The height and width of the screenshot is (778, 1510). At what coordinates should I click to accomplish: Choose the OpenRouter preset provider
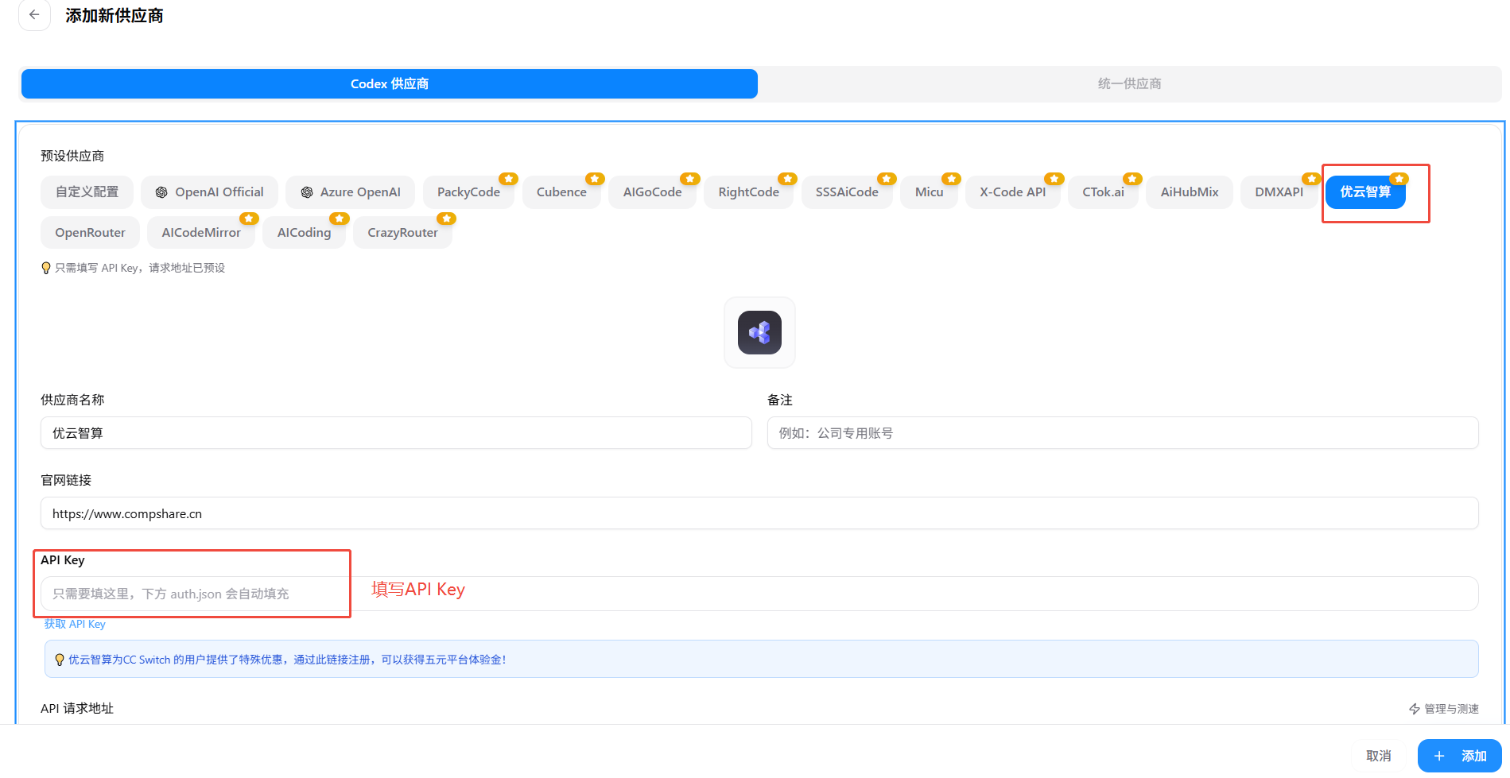click(x=90, y=233)
